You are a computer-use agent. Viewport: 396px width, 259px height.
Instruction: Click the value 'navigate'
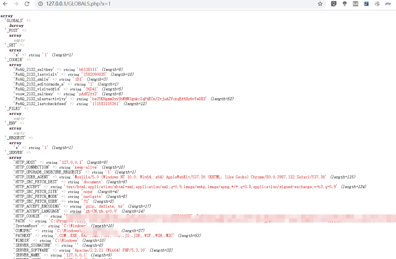tap(92, 196)
